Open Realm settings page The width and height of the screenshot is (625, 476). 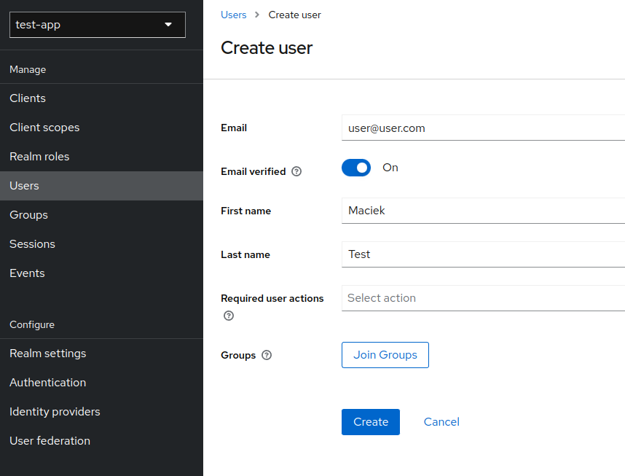pyautogui.click(x=47, y=354)
